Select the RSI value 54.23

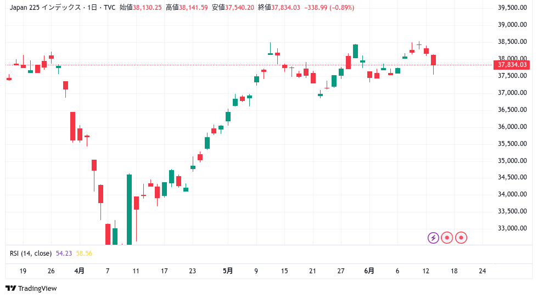pyautogui.click(x=64, y=254)
